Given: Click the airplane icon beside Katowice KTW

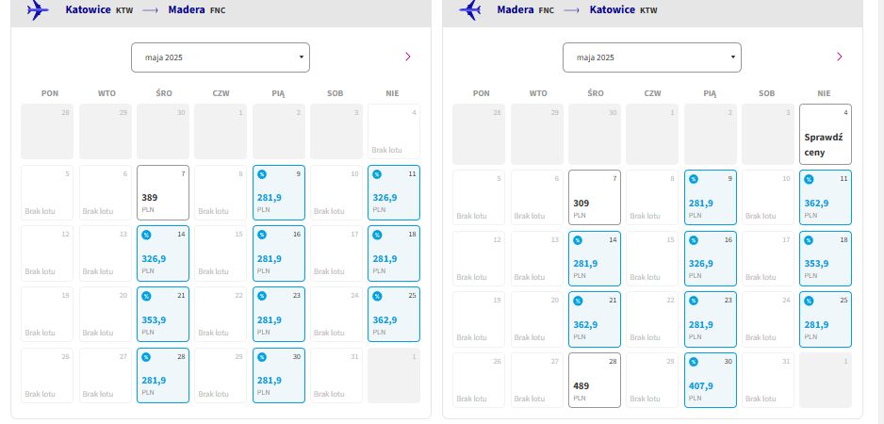Looking at the screenshot, I should 38,9.
